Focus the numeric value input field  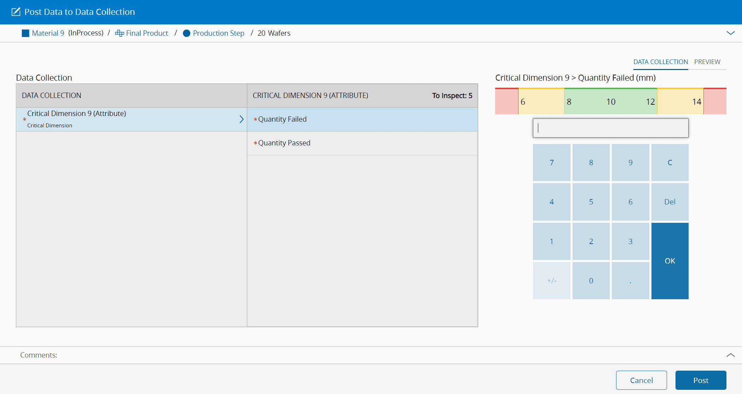(x=610, y=128)
